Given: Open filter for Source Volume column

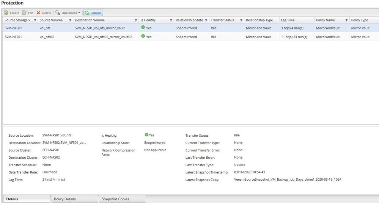Looking at the screenshot, I should tap(70, 20).
